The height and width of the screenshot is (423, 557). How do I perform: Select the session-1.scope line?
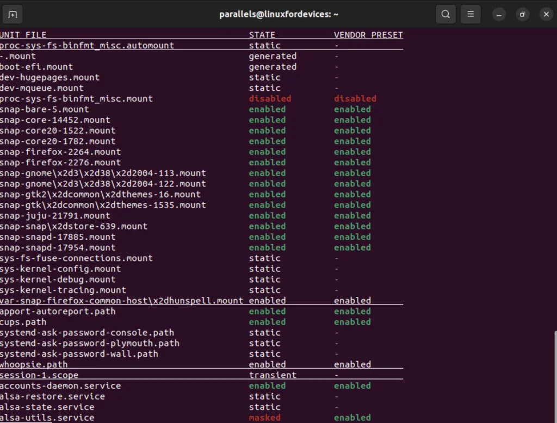pos(39,375)
